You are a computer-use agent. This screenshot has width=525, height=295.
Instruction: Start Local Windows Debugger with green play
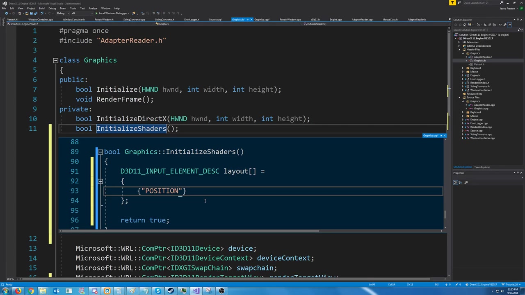[x=96, y=13]
